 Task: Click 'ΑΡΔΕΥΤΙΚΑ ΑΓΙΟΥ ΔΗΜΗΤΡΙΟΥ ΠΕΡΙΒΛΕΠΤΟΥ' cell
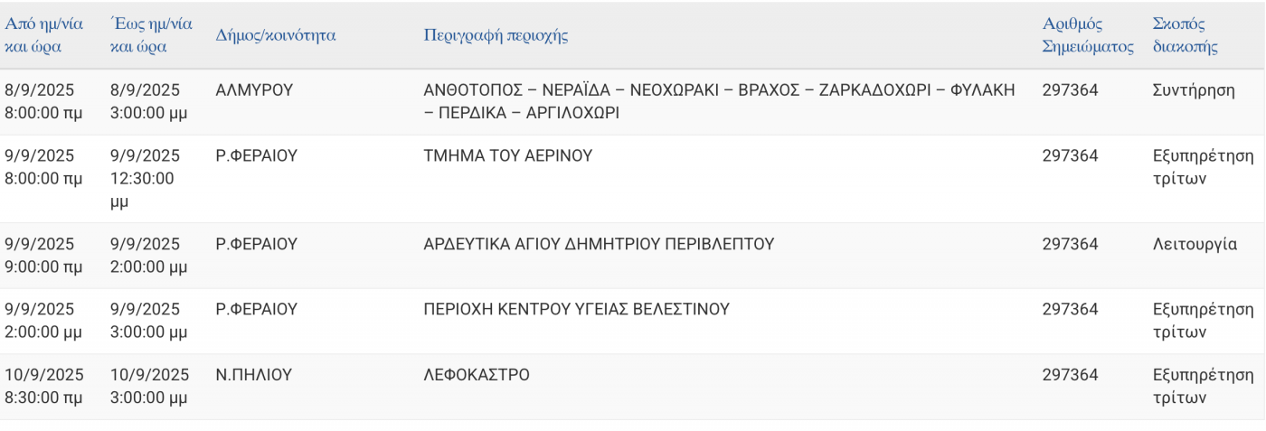[599, 244]
